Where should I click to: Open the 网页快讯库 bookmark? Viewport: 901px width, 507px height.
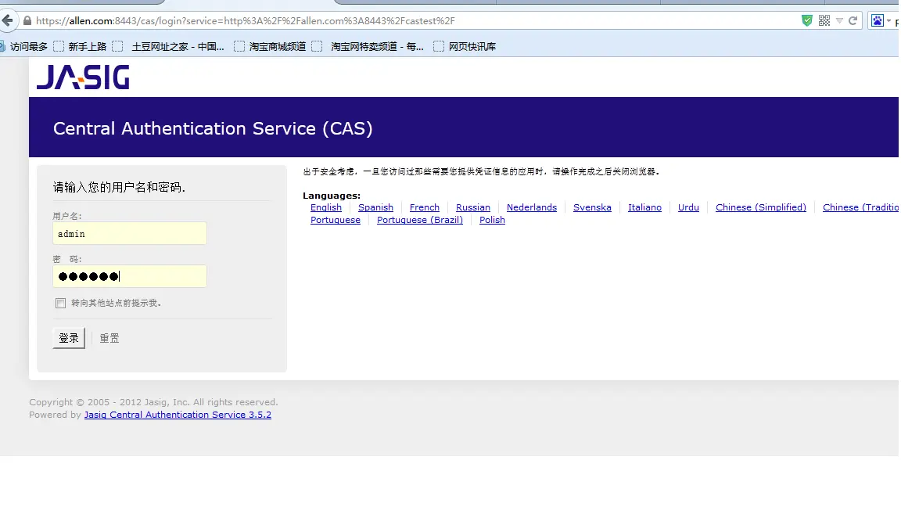pos(465,47)
